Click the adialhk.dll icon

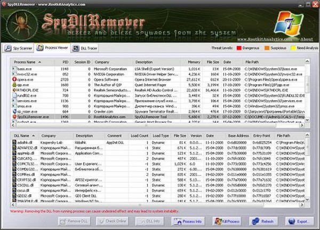14,142
